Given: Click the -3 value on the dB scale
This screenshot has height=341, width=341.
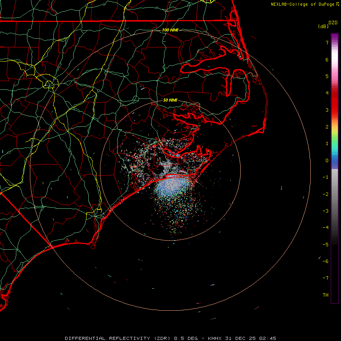Looking at the screenshot, I should coord(325,211).
